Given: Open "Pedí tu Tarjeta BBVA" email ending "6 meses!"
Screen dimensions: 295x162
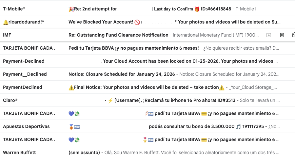Looking at the screenshot, I should 133,48.
